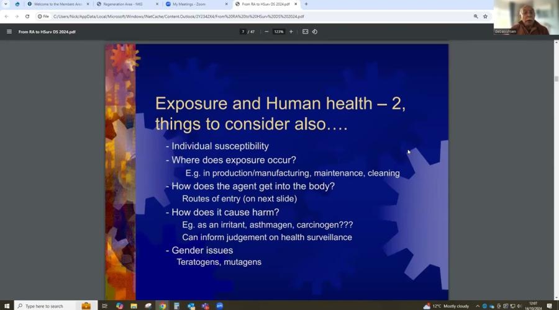Go forward with browser forward arrow
Viewport: 559px width, 310px height.
click(17, 16)
